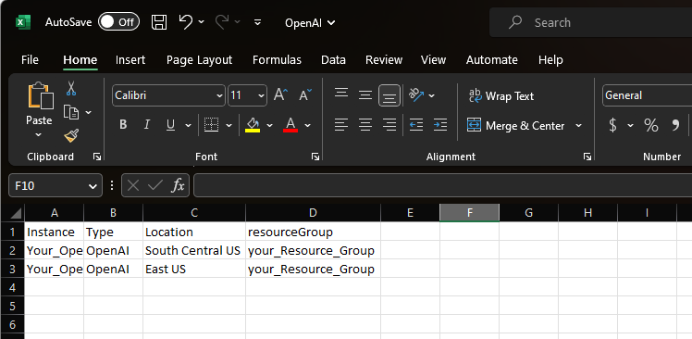This screenshot has height=339, width=692.
Task: Expand the Copy options arrow
Action: 88,113
